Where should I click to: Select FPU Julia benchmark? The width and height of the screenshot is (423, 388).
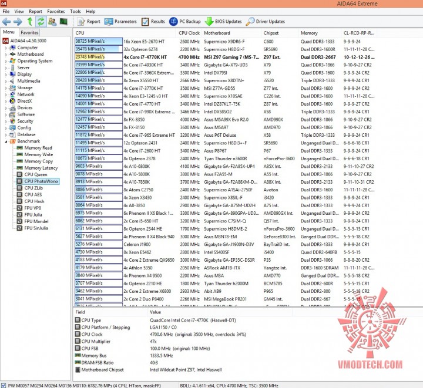click(x=30, y=215)
